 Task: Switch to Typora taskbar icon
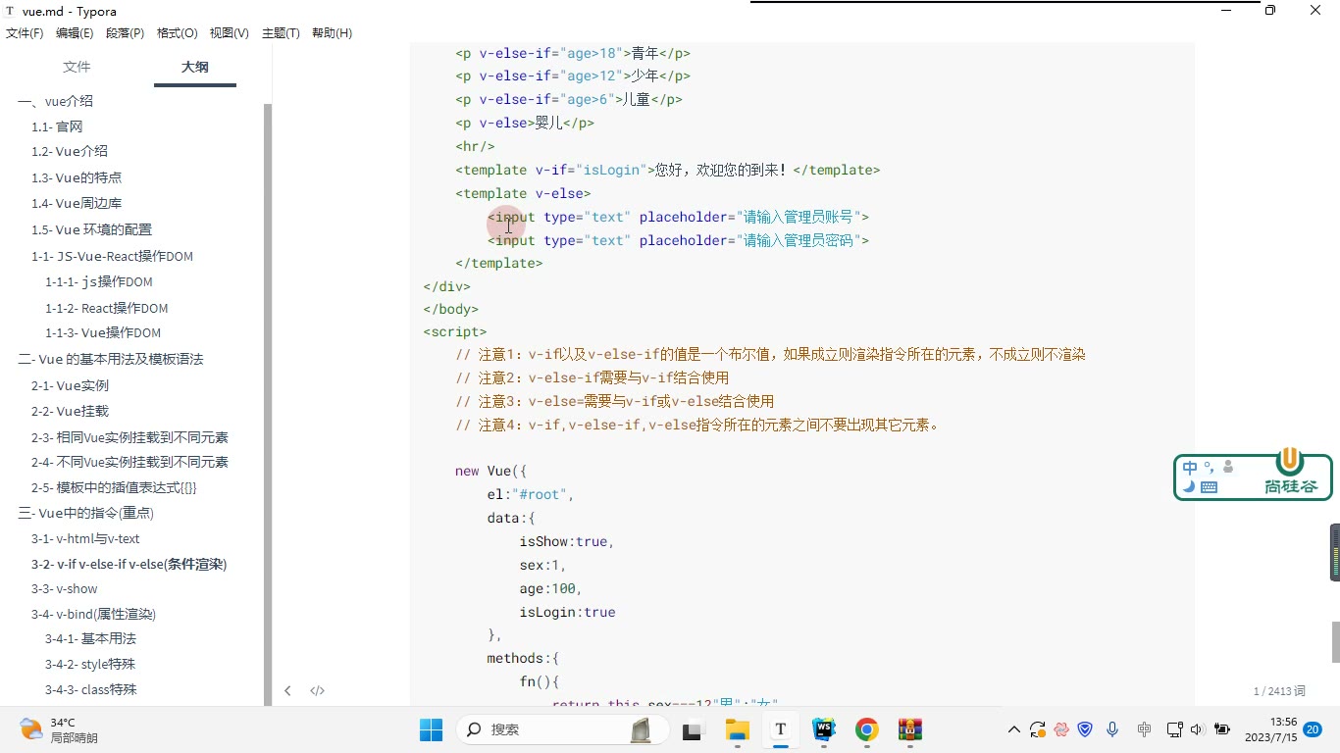pos(781,729)
